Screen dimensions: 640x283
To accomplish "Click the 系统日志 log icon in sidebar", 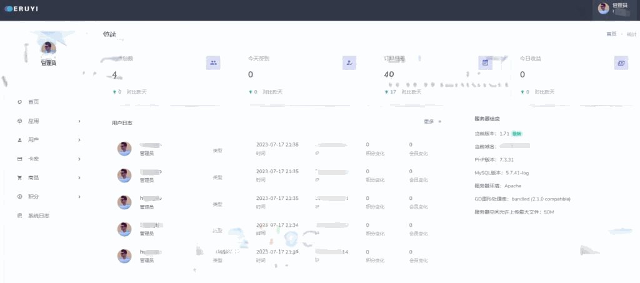I will 19,216.
